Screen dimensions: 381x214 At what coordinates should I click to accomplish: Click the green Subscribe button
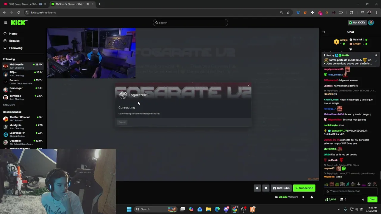pyautogui.click(x=304, y=188)
